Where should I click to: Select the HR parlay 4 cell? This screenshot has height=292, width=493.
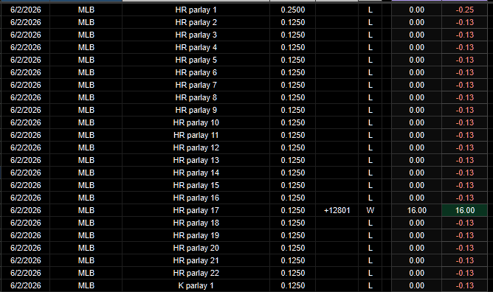click(x=196, y=47)
